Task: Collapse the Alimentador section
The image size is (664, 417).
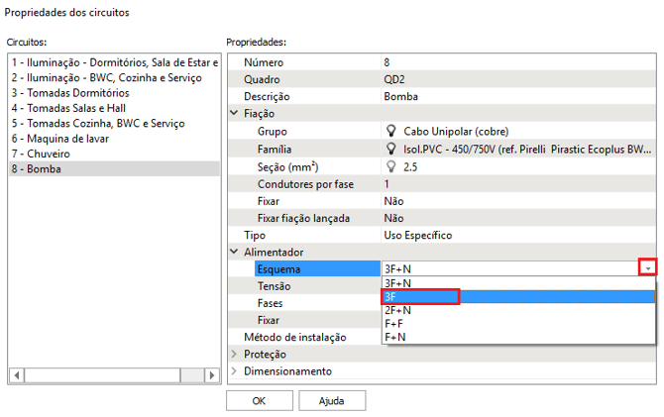Action: pos(234,253)
